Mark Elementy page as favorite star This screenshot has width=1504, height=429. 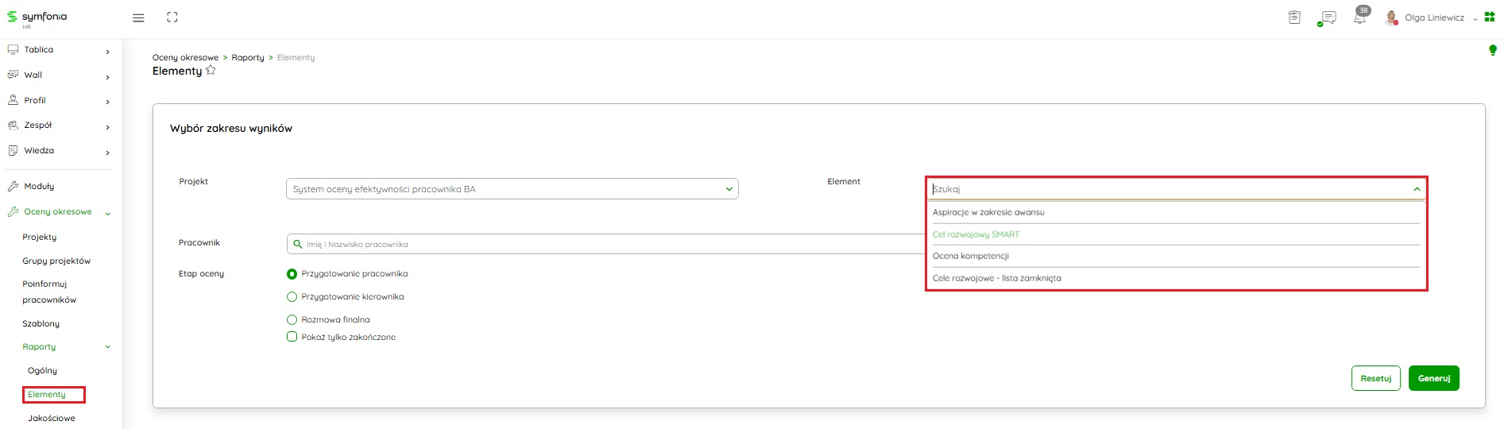tap(211, 71)
